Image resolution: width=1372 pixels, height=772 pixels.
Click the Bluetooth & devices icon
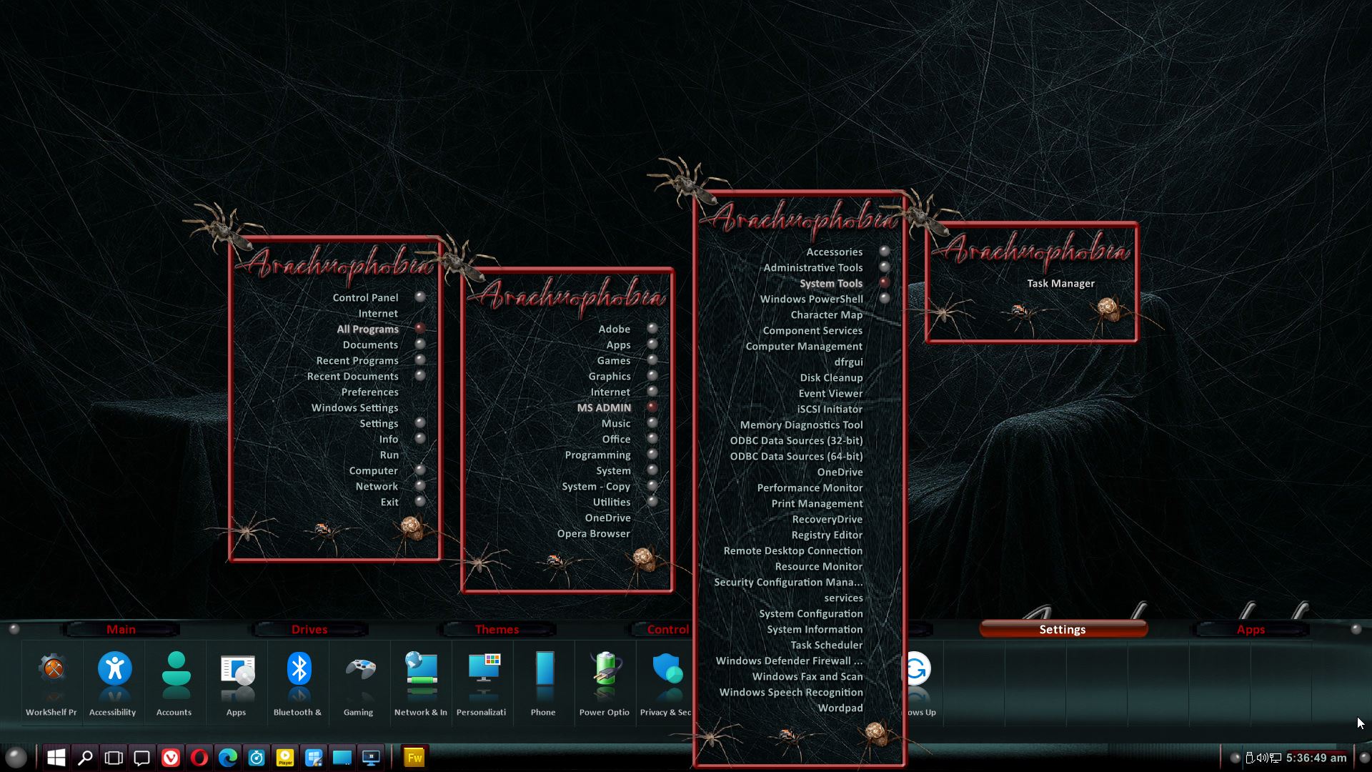pyautogui.click(x=298, y=669)
